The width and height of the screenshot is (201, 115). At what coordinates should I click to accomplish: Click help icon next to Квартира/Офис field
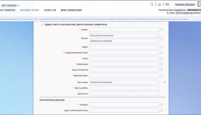point(161,76)
